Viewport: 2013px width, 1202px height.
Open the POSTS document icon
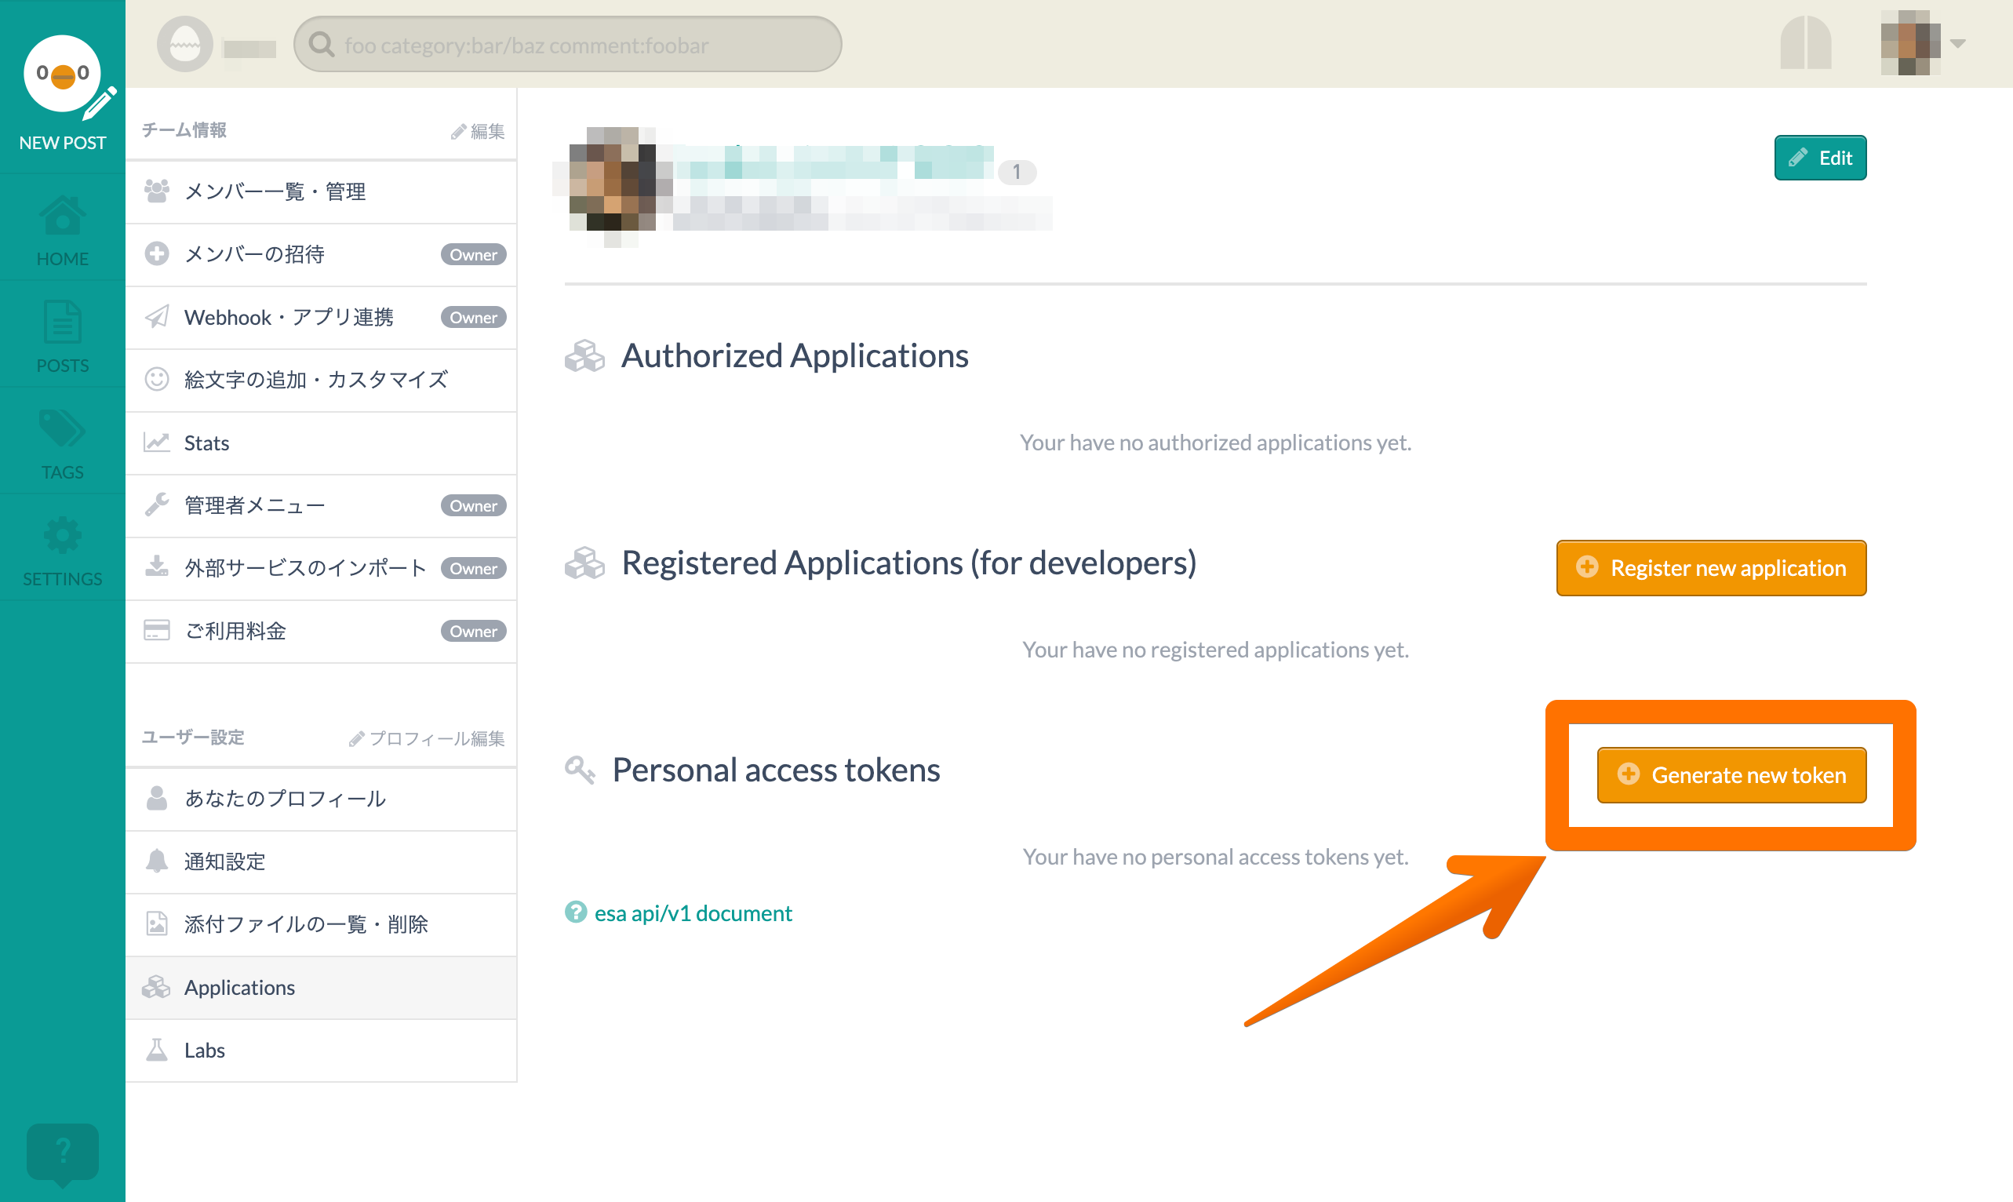click(62, 323)
